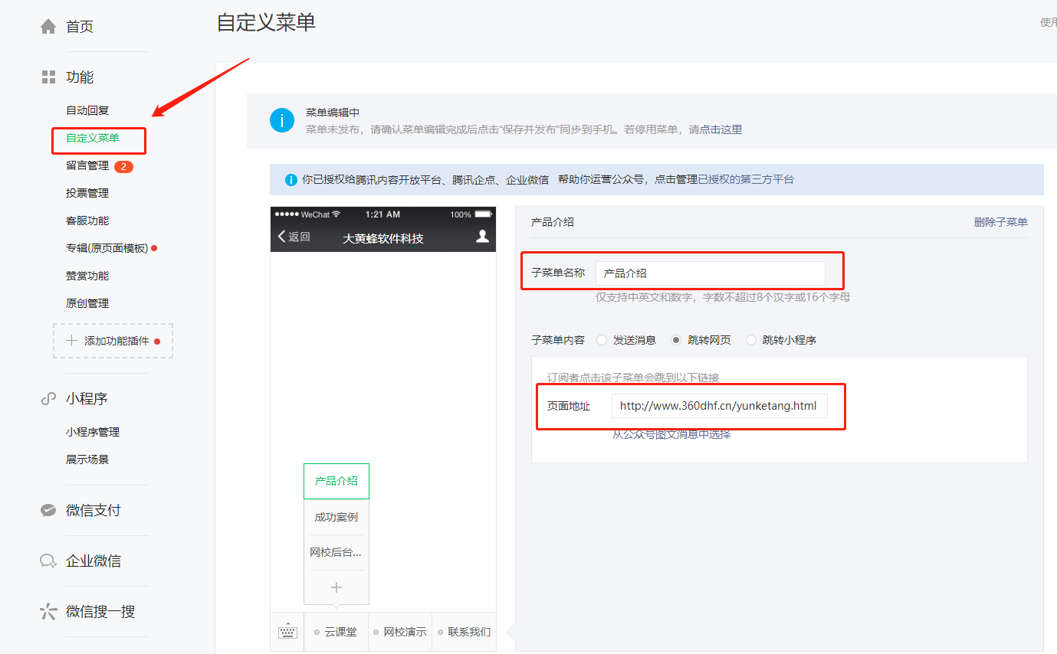
Task: Select the 网校演示 main menu in the preview
Action: pyautogui.click(x=400, y=632)
